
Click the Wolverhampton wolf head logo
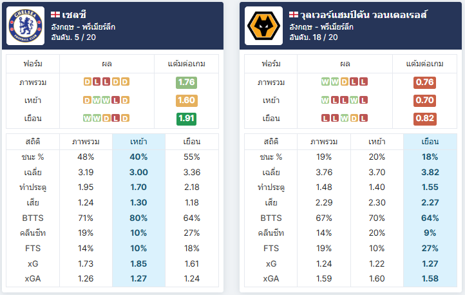click(263, 26)
